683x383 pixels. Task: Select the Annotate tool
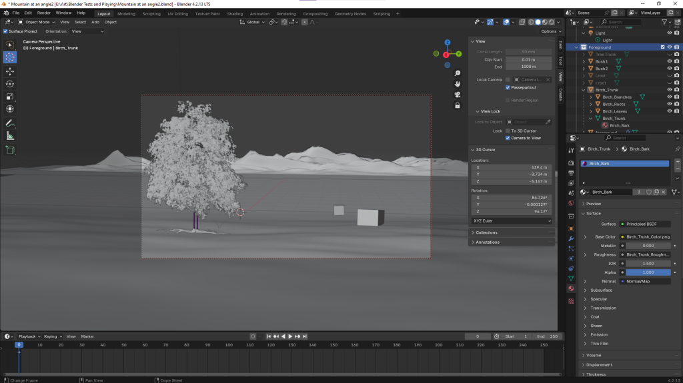[x=10, y=124]
